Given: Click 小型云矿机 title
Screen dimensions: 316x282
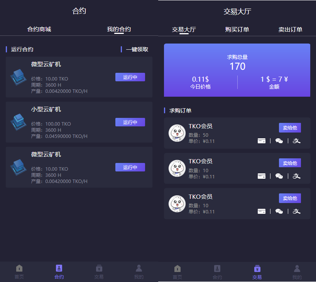Looking at the screenshot, I should 46,109.
